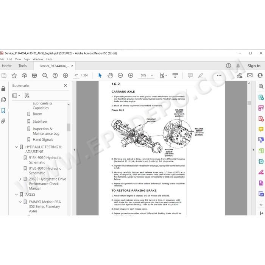The height and width of the screenshot is (265, 265).
Task: Toggle the Bookmarks panel icon
Action: click(3, 111)
